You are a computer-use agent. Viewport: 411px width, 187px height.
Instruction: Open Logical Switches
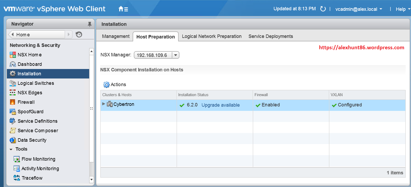(x=35, y=83)
